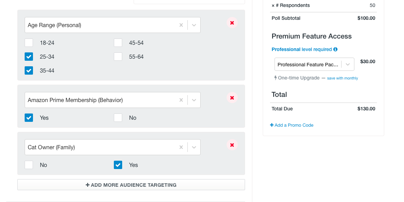Remove the Age Range targeting block
This screenshot has height=202, width=404.
[232, 23]
